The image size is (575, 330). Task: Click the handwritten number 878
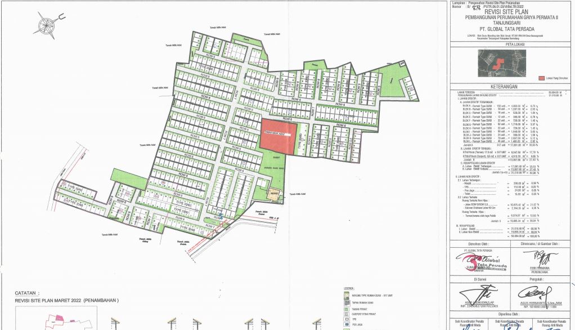[x=477, y=7]
